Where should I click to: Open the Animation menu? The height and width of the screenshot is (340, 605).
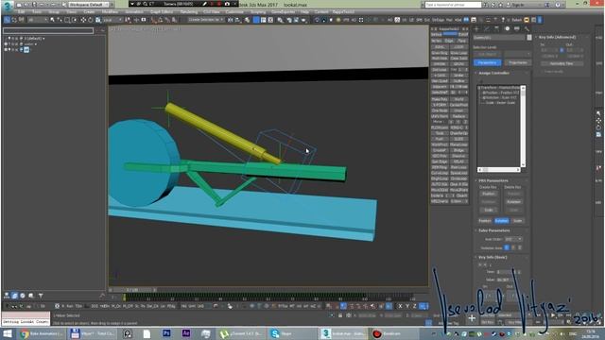tap(134, 12)
